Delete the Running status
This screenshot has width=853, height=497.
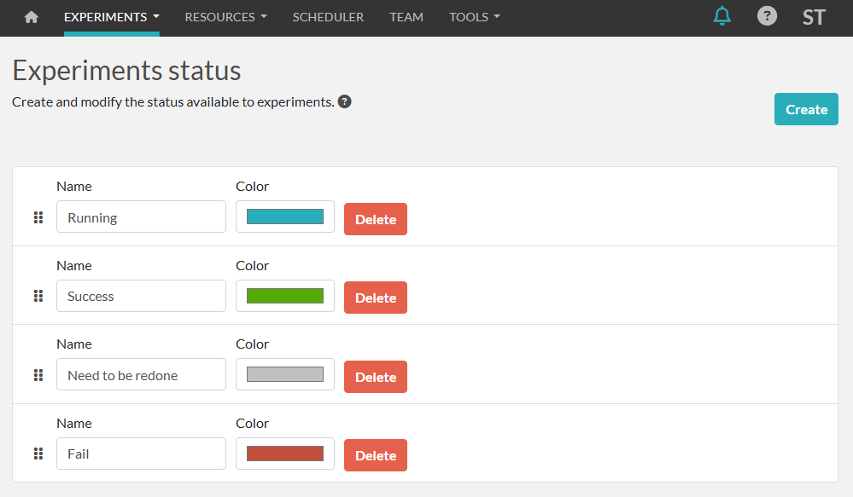(376, 219)
